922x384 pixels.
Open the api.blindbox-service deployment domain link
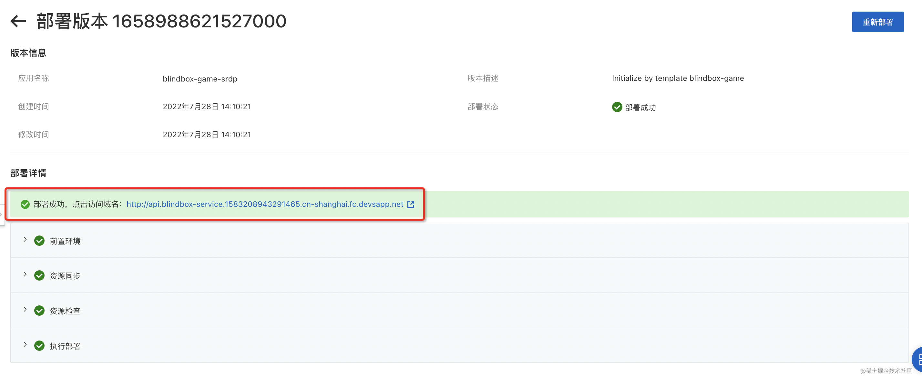point(265,204)
